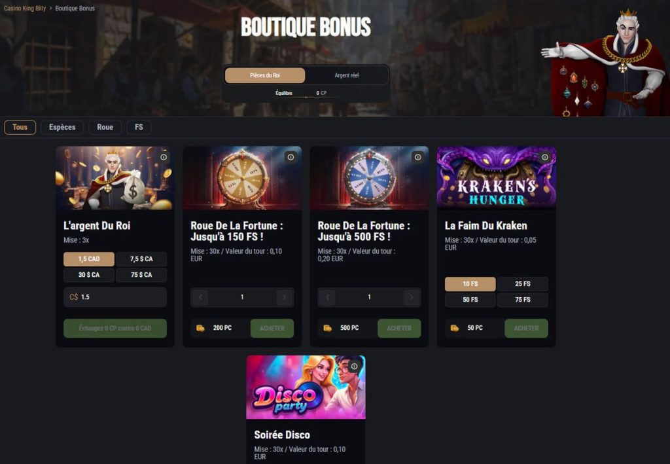This screenshot has width=670, height=464.
Task: Click the C$ 1.5 amount input field
Action: click(x=115, y=297)
